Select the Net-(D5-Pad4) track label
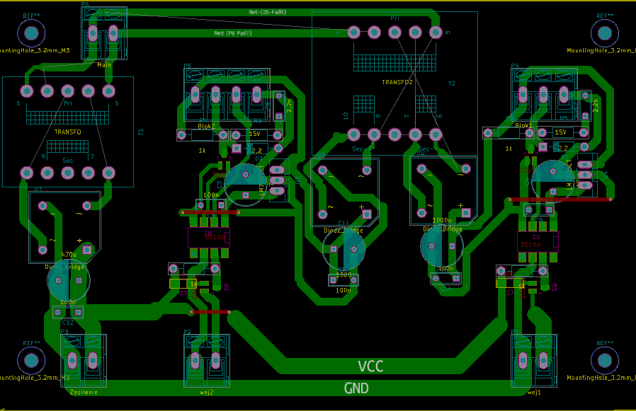Image resolution: width=636 pixels, height=411 pixels. coord(268,12)
